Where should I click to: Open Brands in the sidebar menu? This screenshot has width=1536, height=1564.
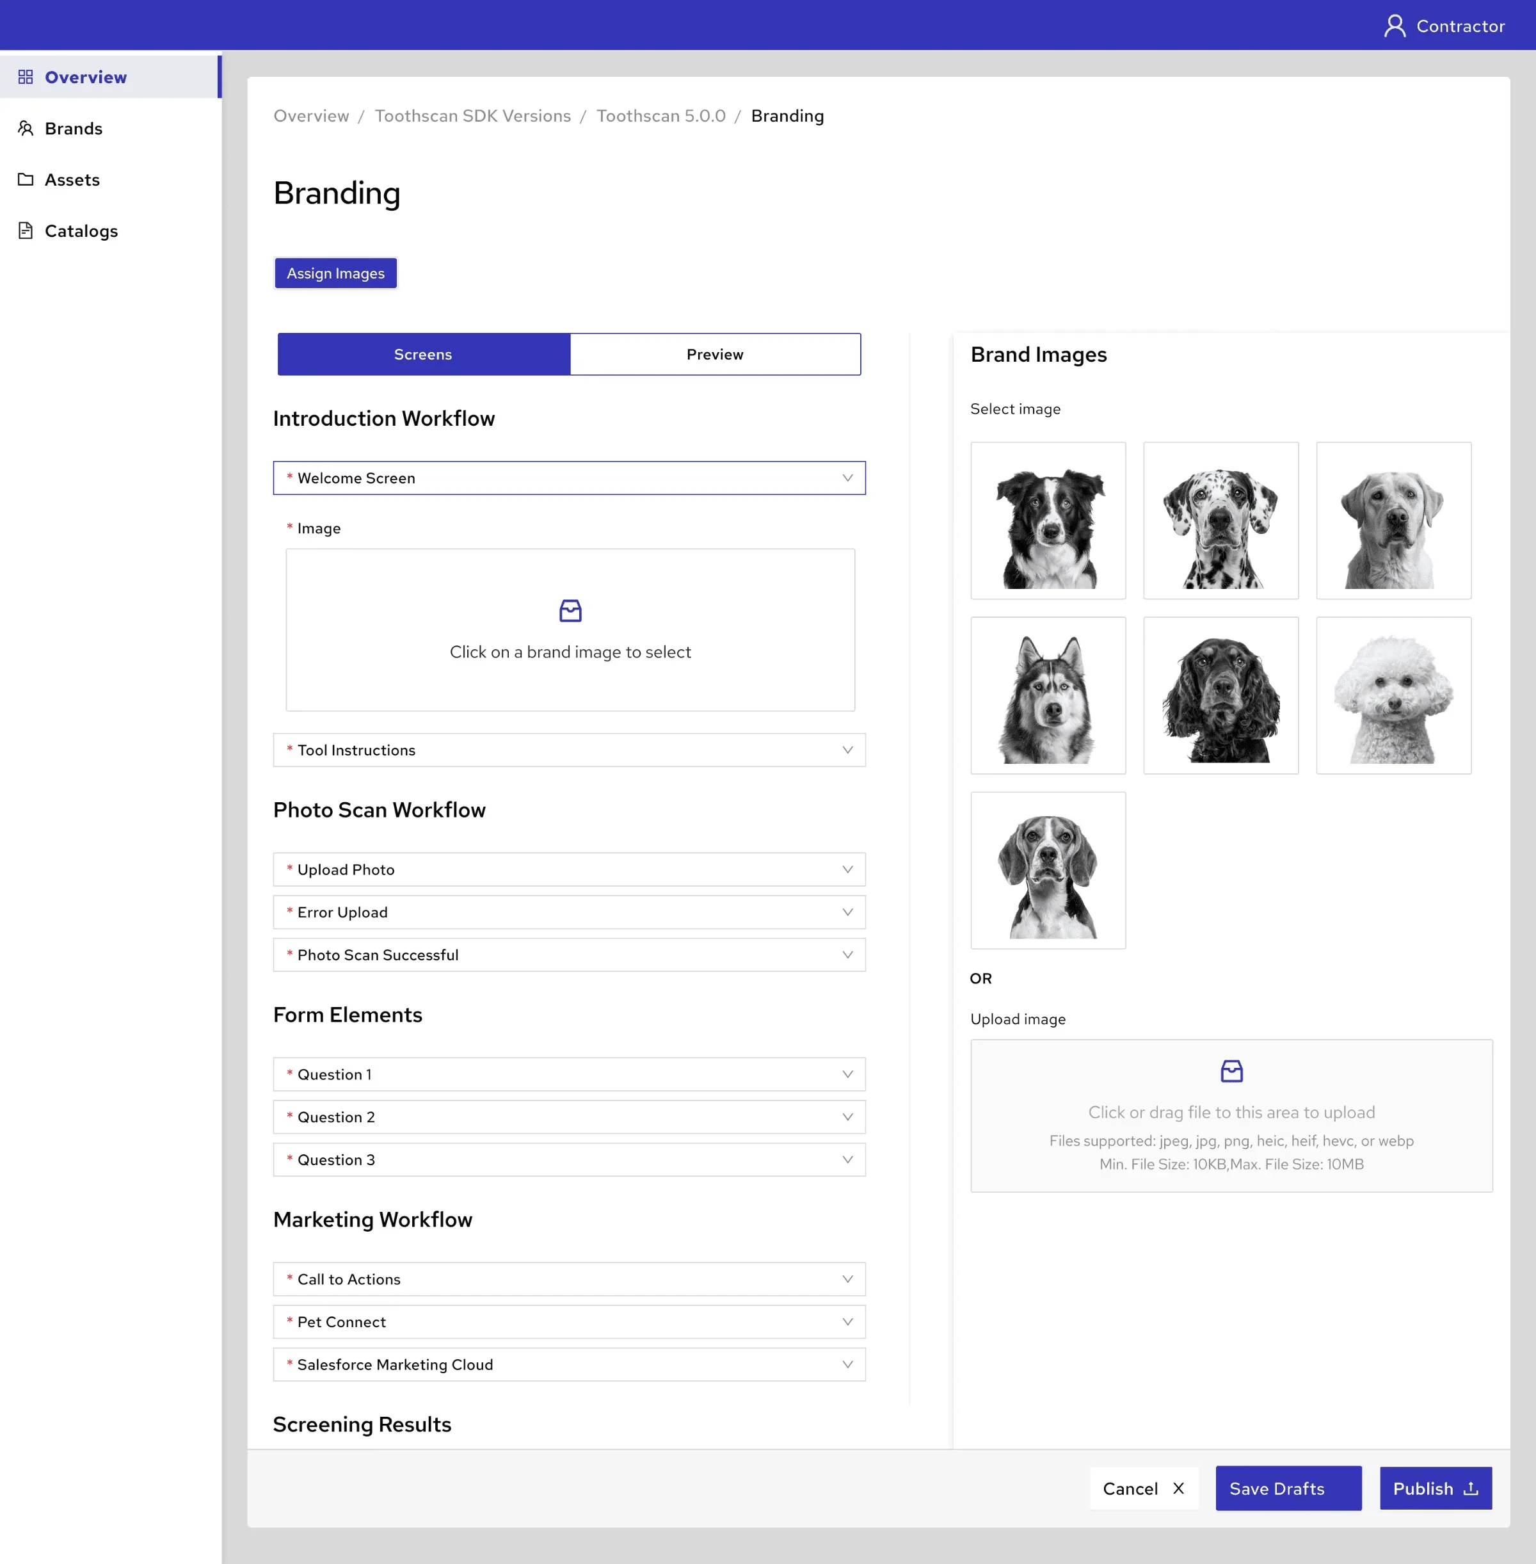111,128
